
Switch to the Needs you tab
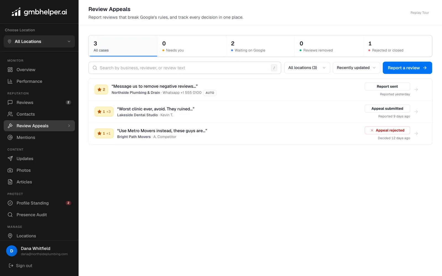pyautogui.click(x=191, y=46)
